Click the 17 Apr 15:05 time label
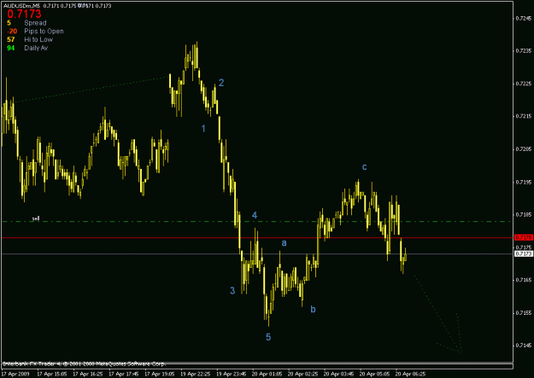Screen dimensions: 534x378 click(x=52, y=374)
